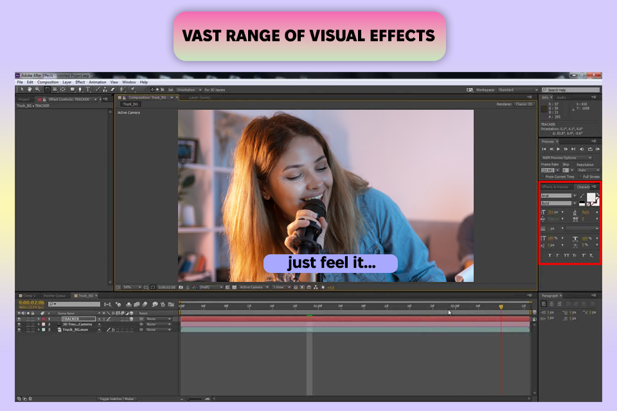Apply Faux Italic style button
This screenshot has width=617, height=411.
(558, 255)
